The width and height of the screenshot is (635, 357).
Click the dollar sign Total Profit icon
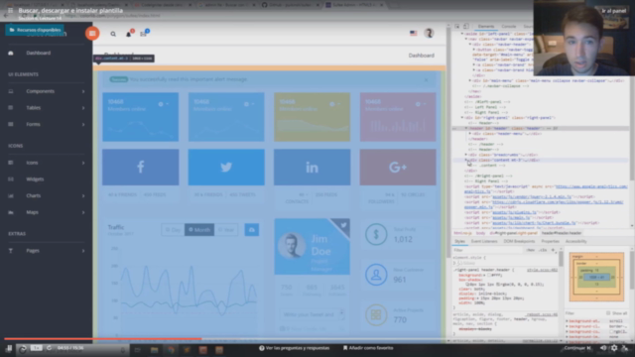[376, 234]
